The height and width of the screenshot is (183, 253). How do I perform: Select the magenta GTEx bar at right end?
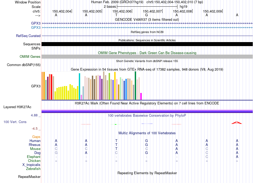click(141, 96)
